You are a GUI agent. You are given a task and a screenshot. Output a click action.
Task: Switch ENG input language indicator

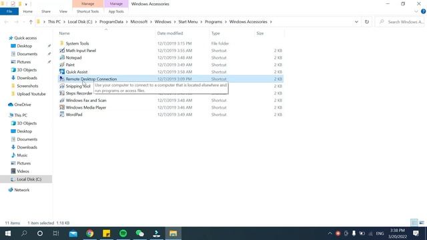coord(380,233)
